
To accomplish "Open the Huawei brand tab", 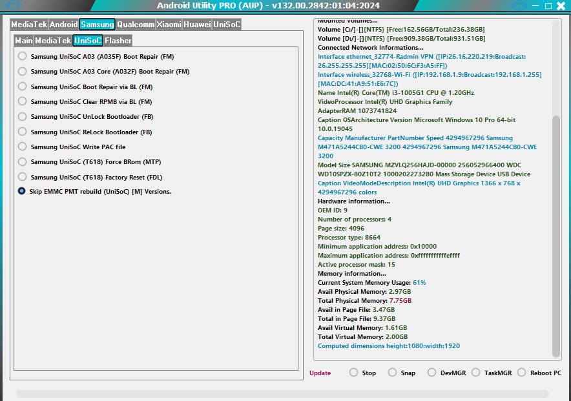I will (198, 24).
